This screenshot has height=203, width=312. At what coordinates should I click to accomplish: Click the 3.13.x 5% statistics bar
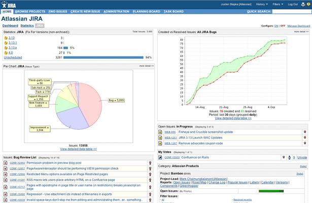[65, 48]
